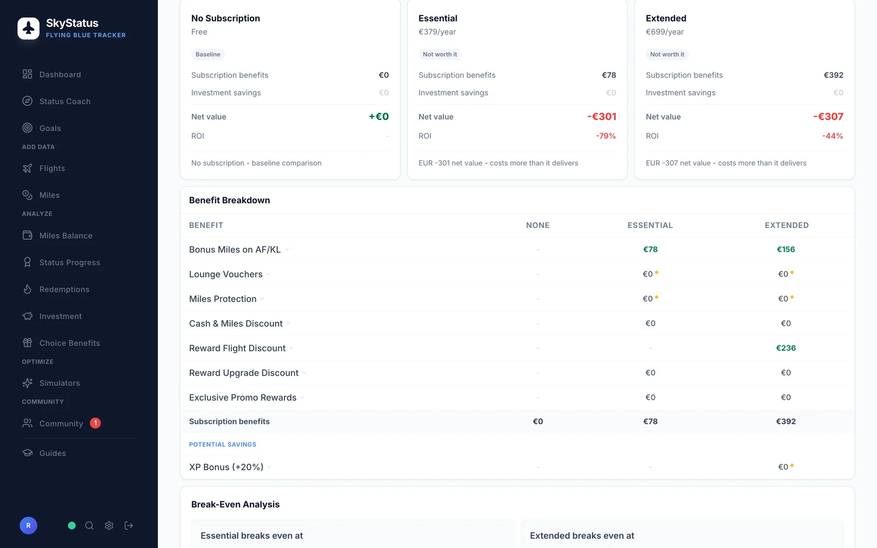
Task: Click the €236 Reward Flight Discount value
Action: click(786, 348)
